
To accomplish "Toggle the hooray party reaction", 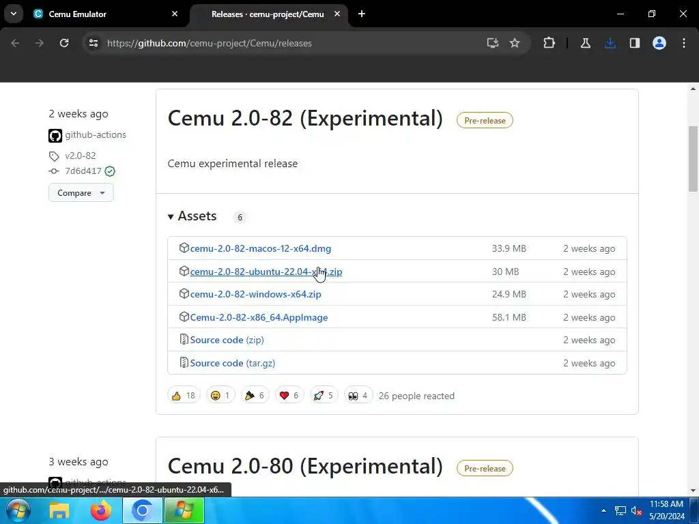I will [x=255, y=396].
